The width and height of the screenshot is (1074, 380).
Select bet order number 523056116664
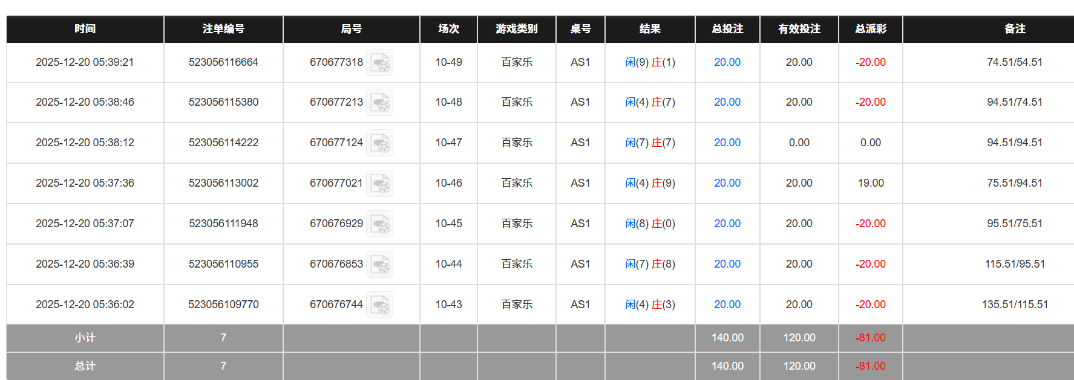pos(223,62)
